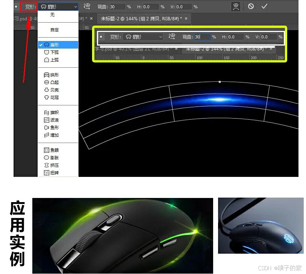Choose 鱼形 fish warp

pyautogui.click(x=58, y=128)
